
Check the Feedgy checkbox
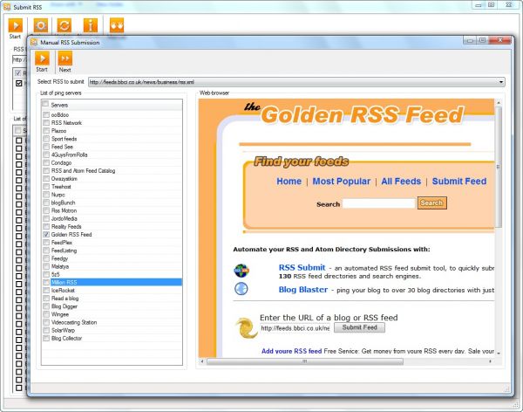point(46,258)
